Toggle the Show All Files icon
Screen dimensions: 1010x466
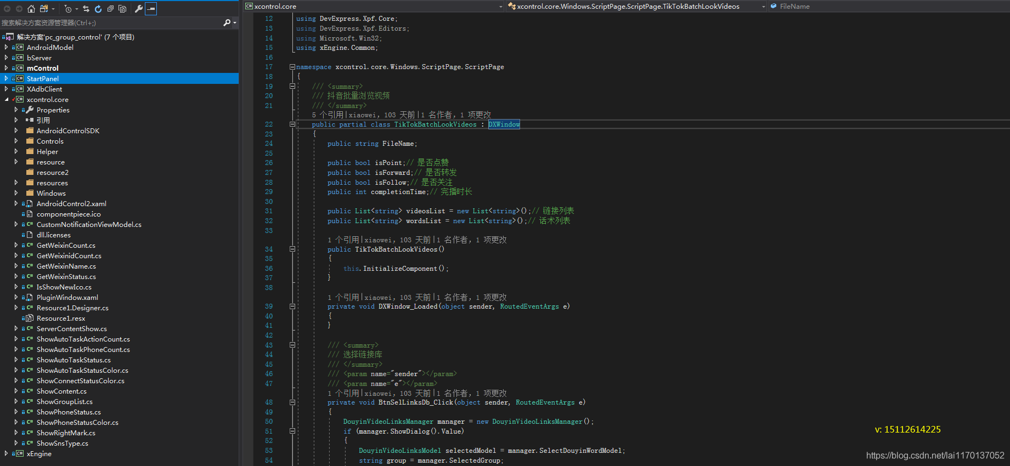click(122, 9)
